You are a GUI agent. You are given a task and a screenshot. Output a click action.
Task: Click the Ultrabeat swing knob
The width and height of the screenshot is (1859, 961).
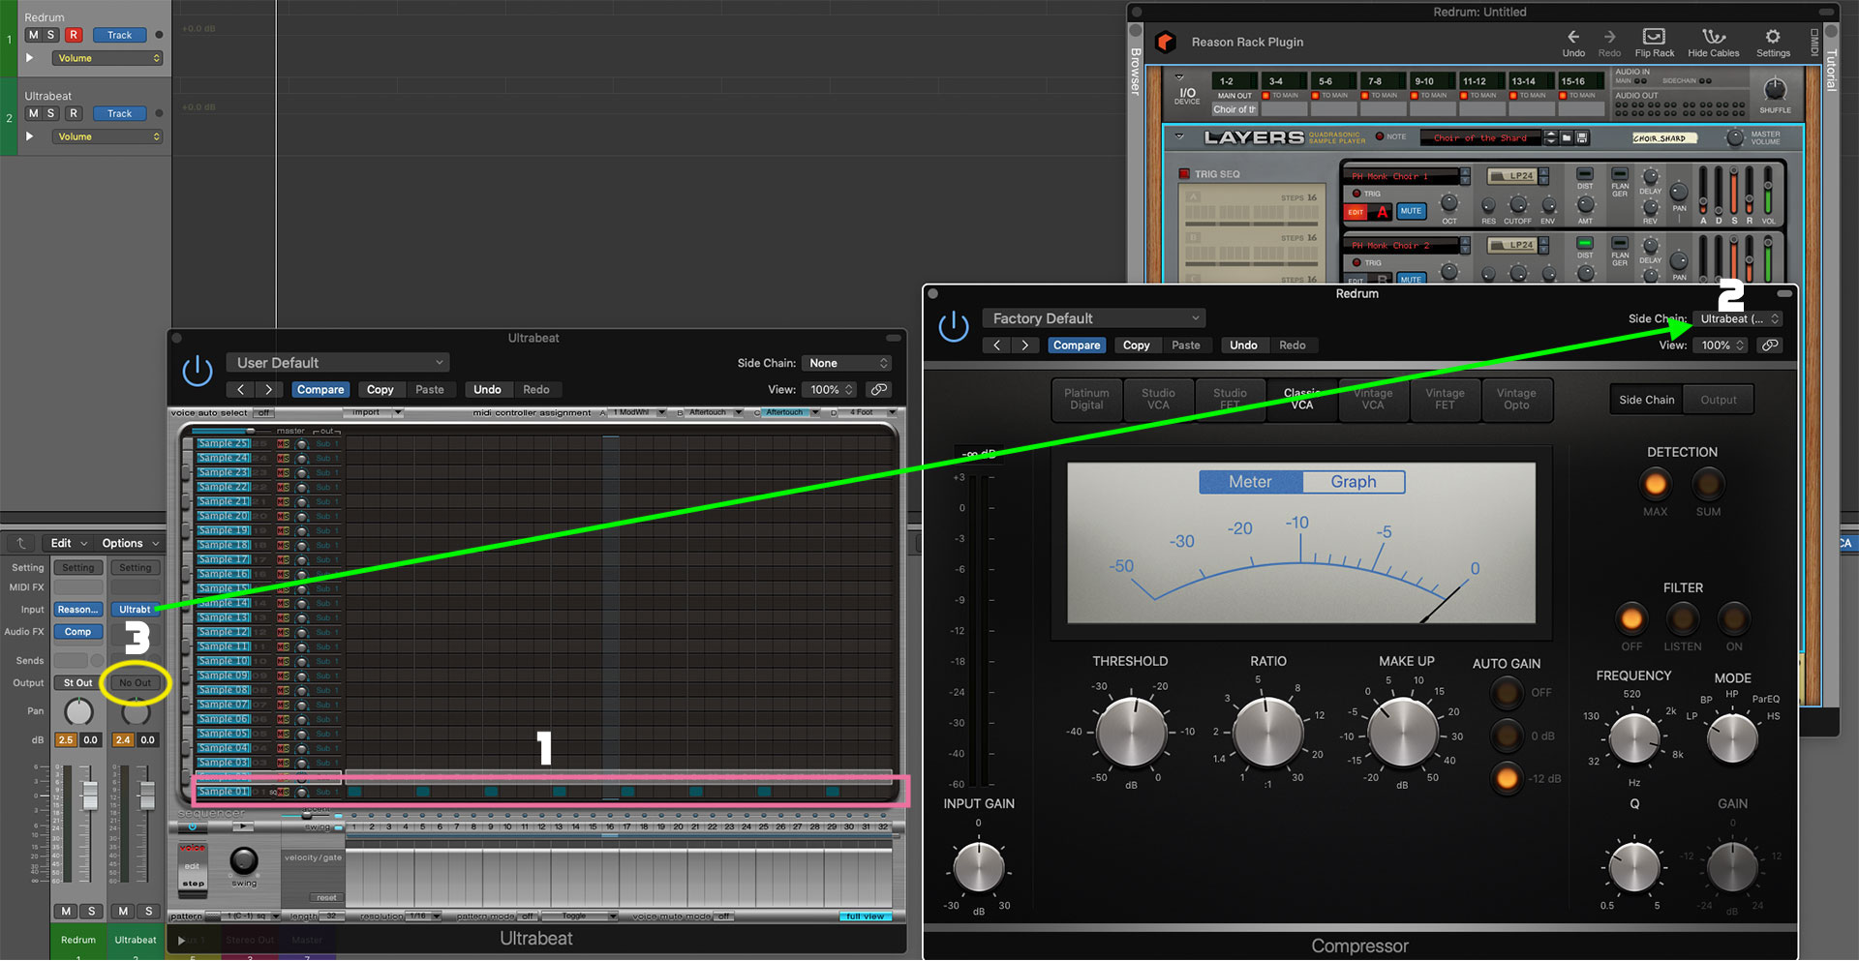(x=244, y=859)
